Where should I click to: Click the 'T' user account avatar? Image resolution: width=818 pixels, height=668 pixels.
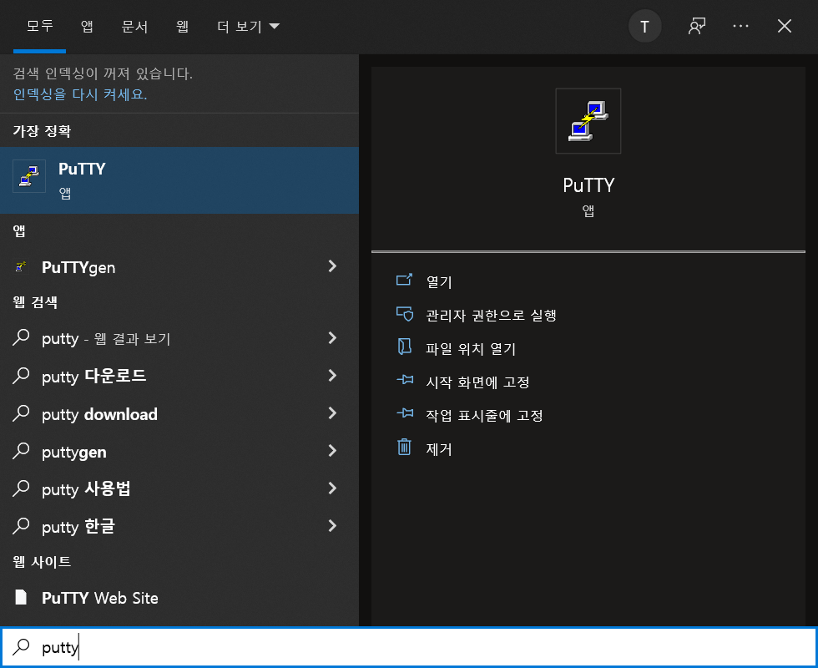click(x=644, y=26)
